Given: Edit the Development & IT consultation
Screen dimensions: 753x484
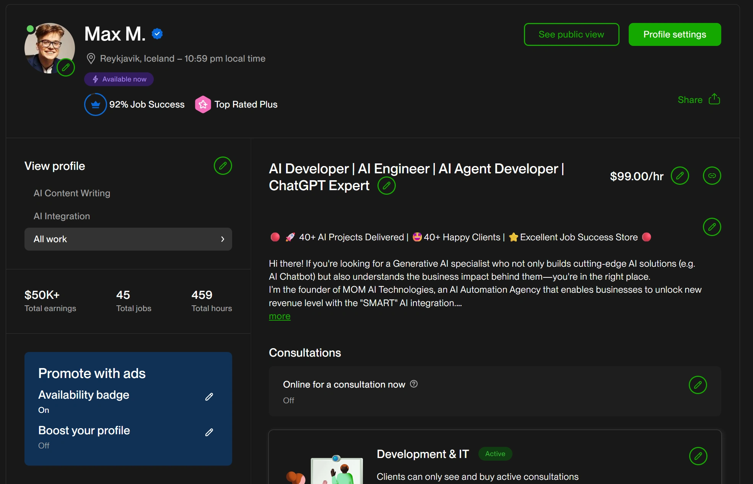Looking at the screenshot, I should 698,456.
